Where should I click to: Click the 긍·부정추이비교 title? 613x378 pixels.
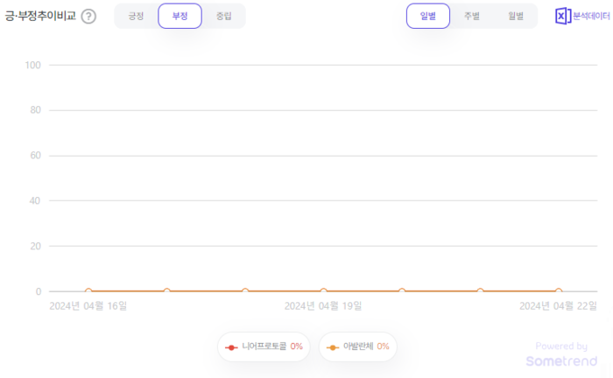point(40,16)
